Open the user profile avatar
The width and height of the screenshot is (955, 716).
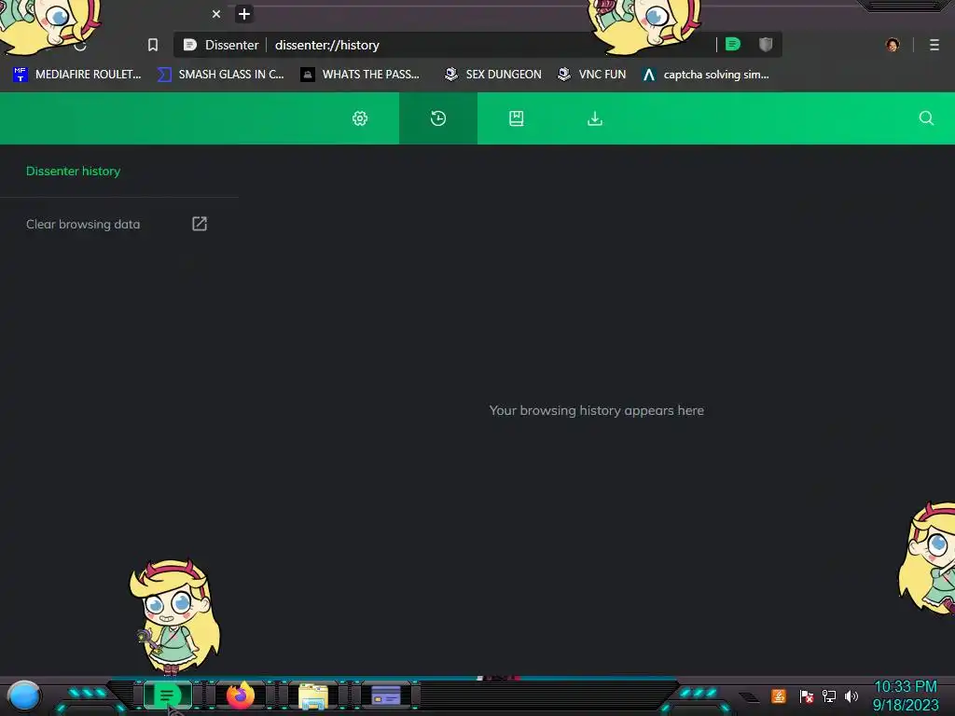coord(893,45)
